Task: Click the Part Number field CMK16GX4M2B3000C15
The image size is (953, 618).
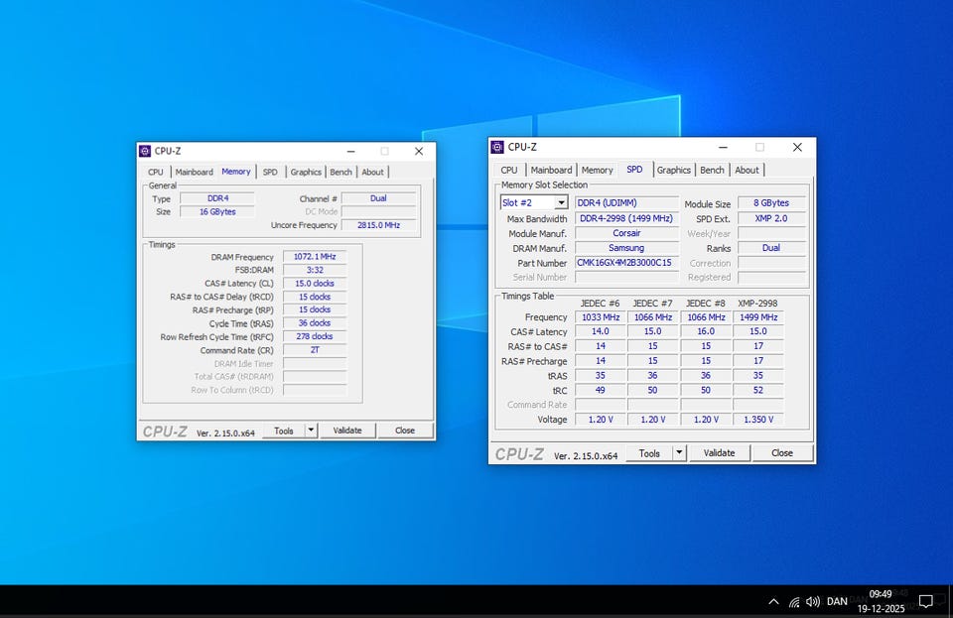Action: click(625, 263)
